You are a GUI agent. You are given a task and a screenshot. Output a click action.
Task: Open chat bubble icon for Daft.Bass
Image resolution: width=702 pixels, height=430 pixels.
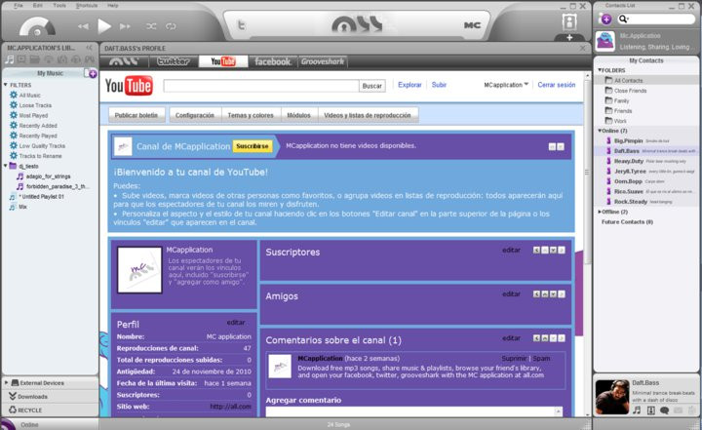664,410
